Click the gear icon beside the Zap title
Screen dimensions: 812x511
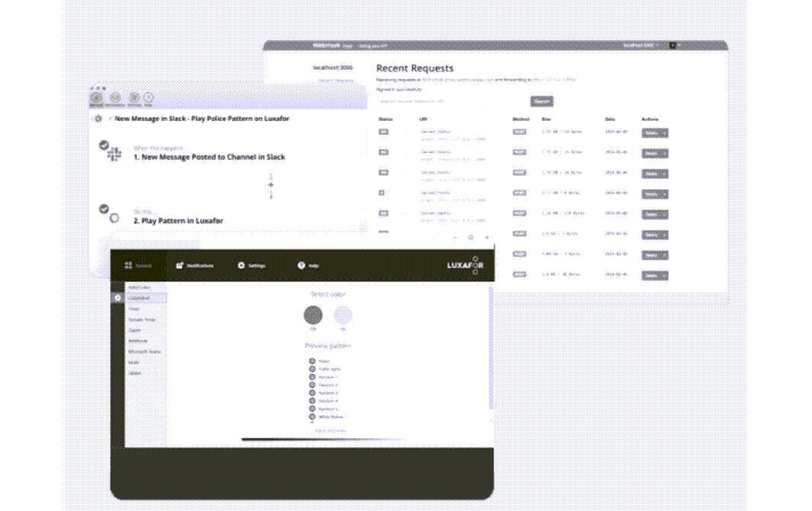pos(98,119)
